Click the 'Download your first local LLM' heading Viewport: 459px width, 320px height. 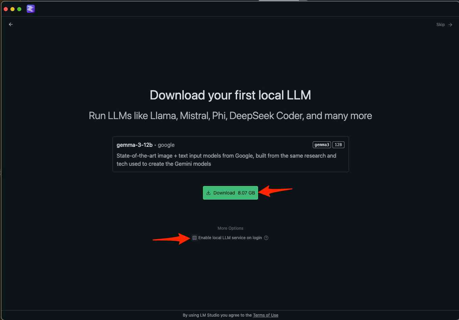(230, 95)
